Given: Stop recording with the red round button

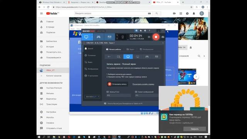Looking at the screenshot, I should [156, 37].
